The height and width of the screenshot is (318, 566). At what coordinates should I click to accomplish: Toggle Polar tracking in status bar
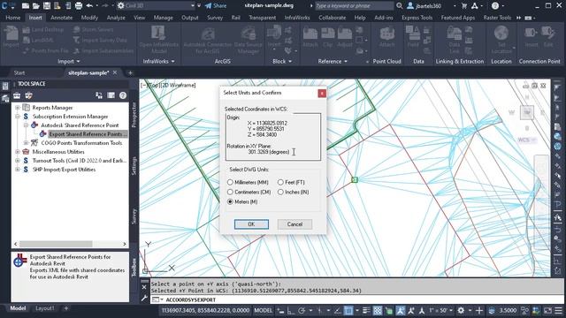302,310
